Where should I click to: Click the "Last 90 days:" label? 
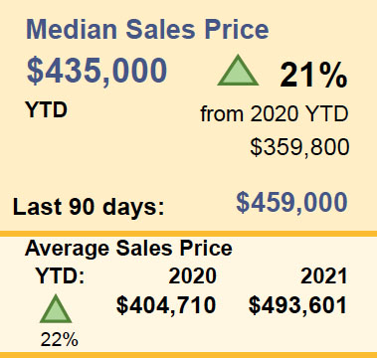(89, 207)
